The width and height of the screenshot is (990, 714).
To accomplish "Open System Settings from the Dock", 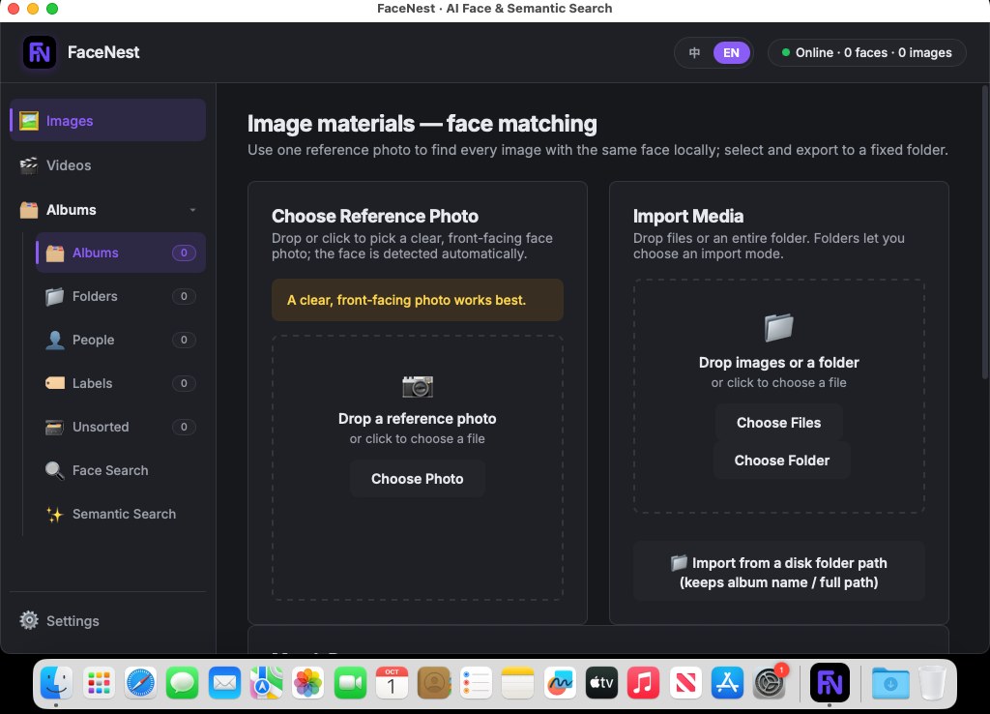I will 770,683.
